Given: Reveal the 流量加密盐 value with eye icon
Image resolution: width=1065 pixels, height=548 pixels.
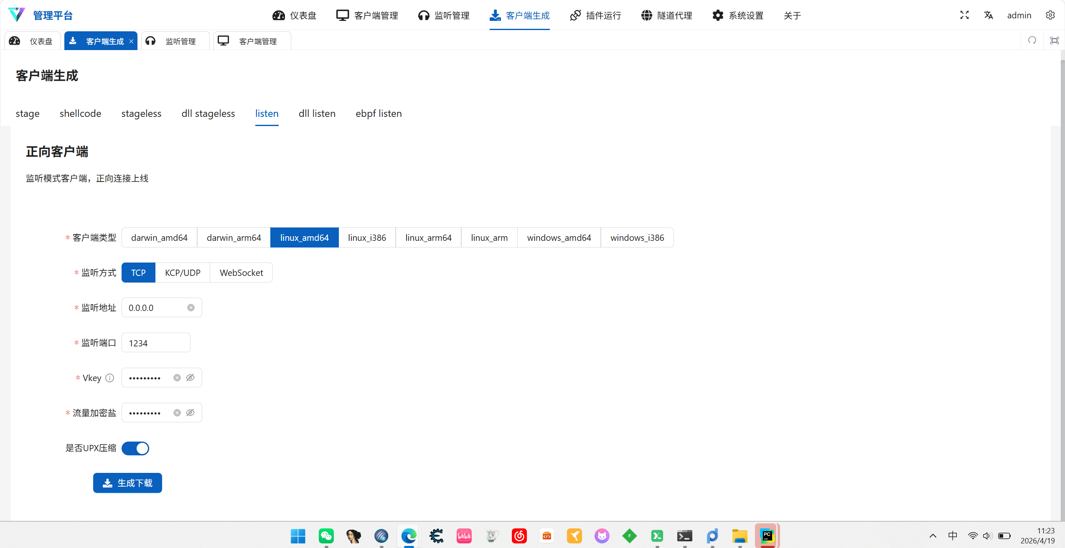Looking at the screenshot, I should coord(190,413).
